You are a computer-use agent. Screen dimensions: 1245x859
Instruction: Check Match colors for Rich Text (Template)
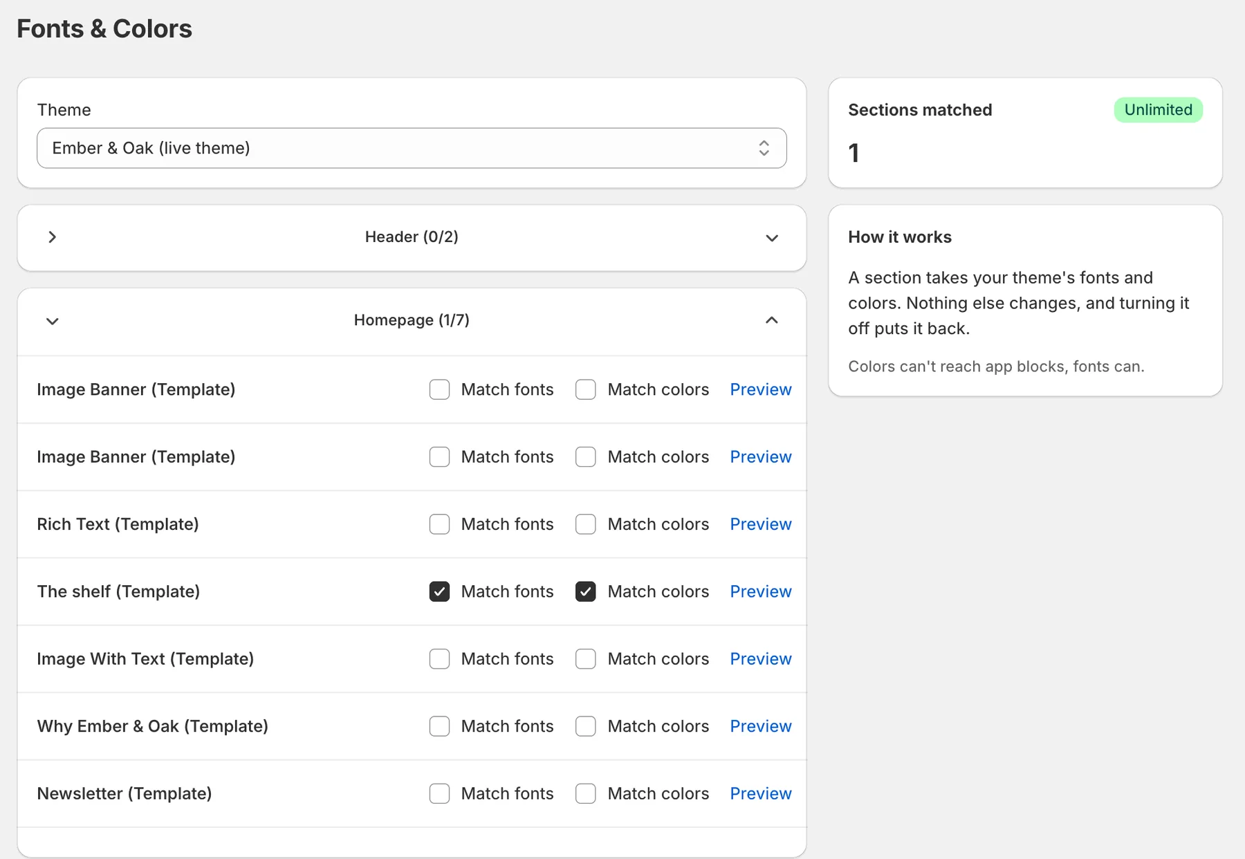tap(586, 524)
